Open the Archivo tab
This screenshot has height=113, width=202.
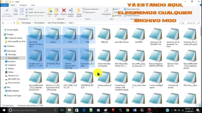(4, 5)
